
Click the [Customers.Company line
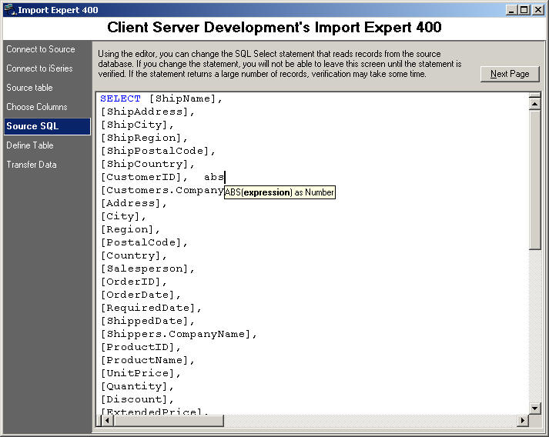tap(162, 191)
